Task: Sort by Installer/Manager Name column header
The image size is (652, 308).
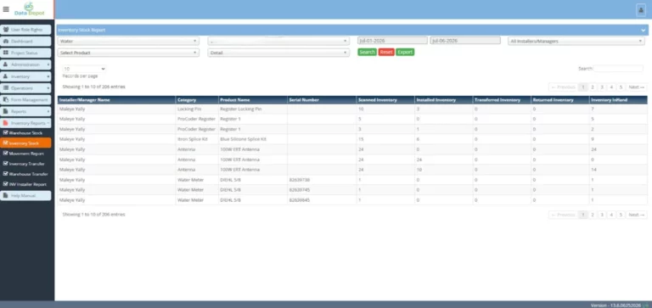Action: coord(117,100)
